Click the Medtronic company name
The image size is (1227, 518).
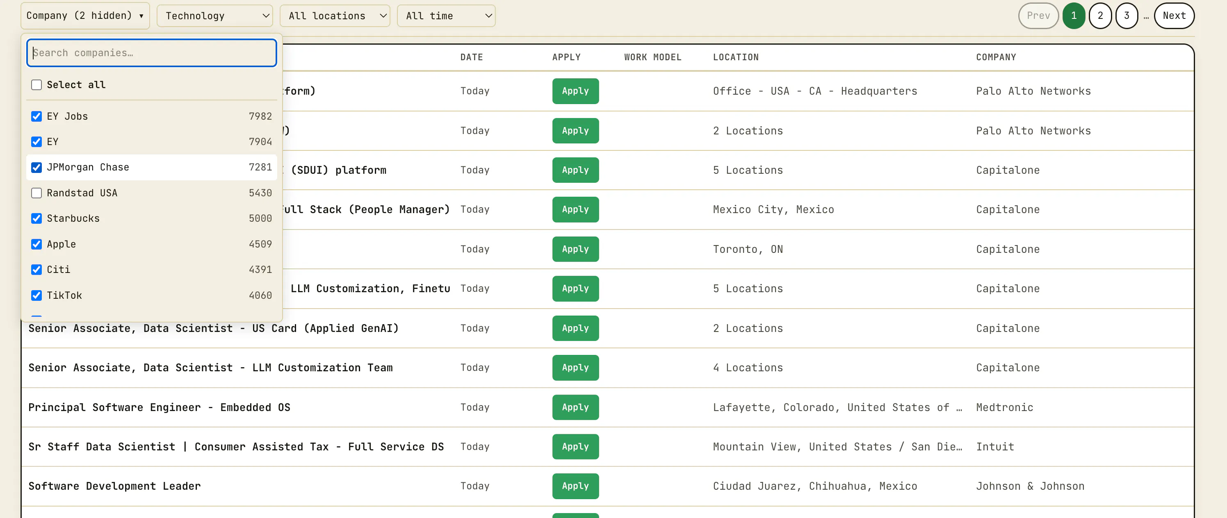pyautogui.click(x=1005, y=407)
